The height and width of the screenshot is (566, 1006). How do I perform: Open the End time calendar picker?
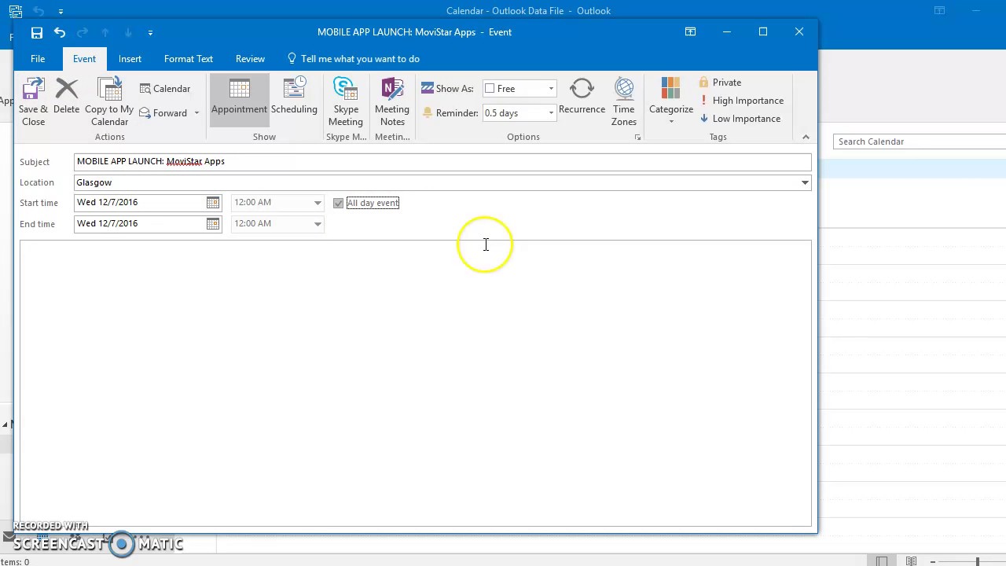pos(213,224)
